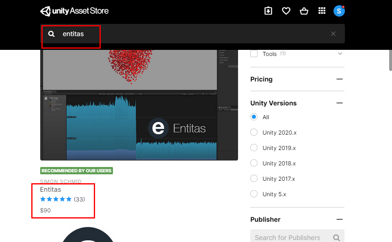Open the shopping cart icon
This screenshot has width=392, height=242.
[x=304, y=11]
